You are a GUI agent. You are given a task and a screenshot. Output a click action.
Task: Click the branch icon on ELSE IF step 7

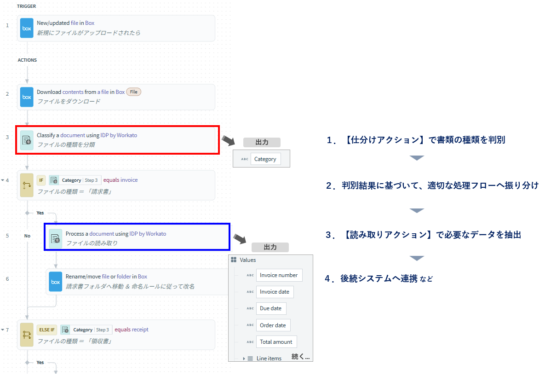click(x=27, y=335)
